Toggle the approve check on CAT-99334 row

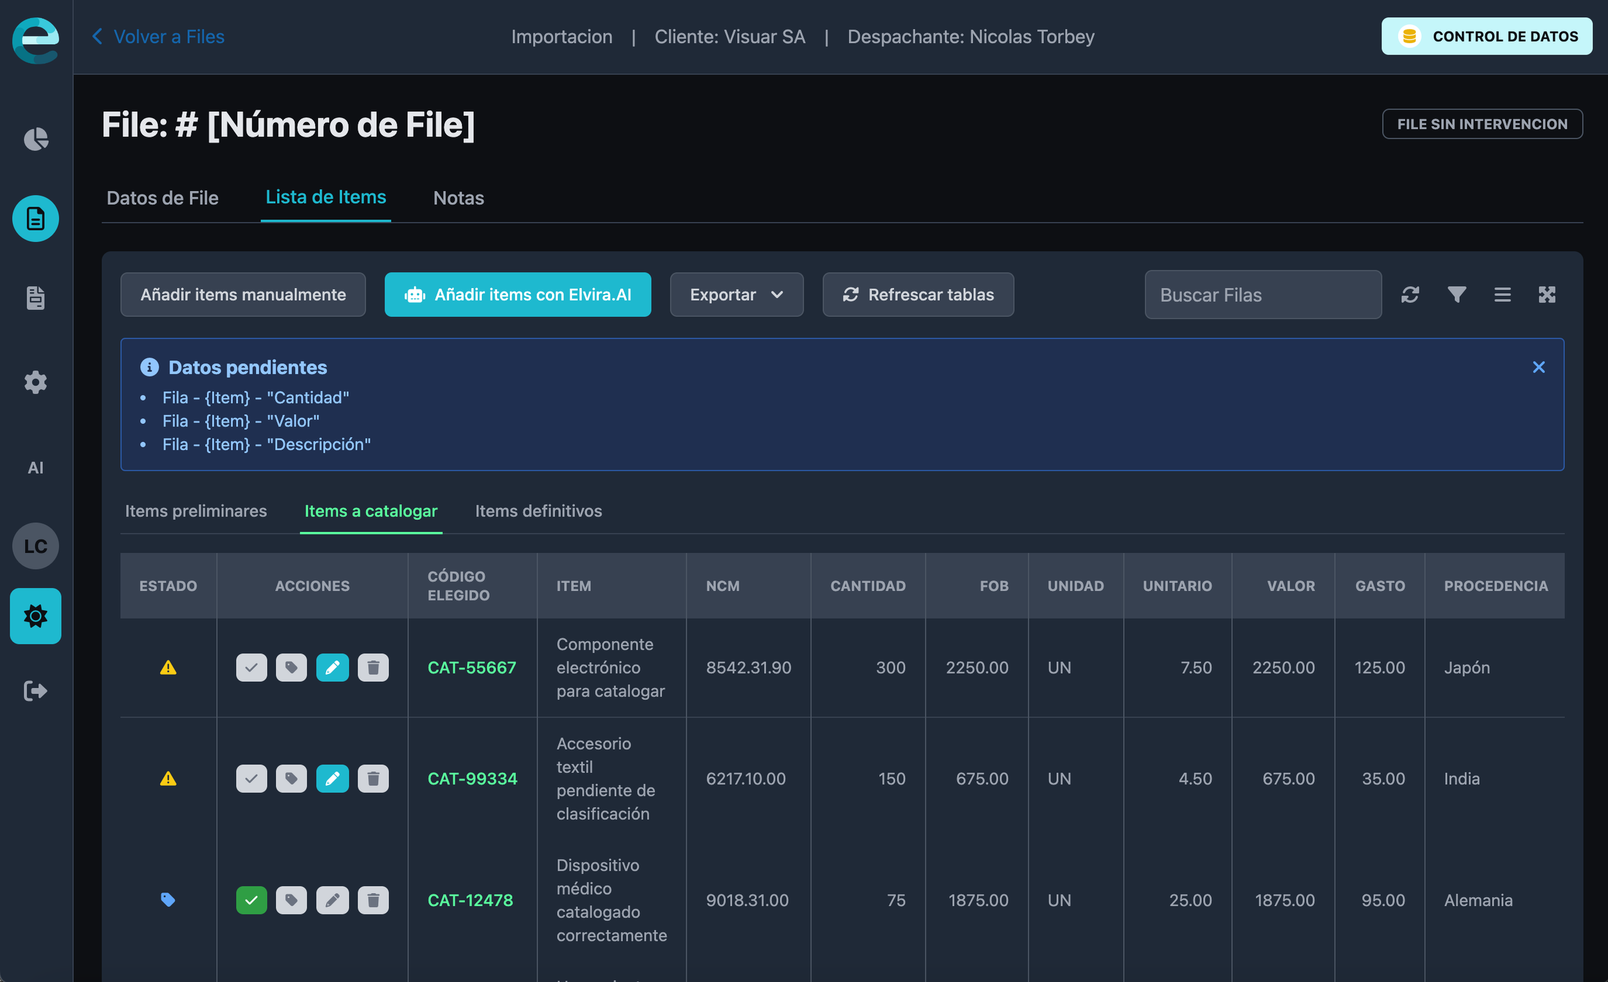(x=251, y=778)
